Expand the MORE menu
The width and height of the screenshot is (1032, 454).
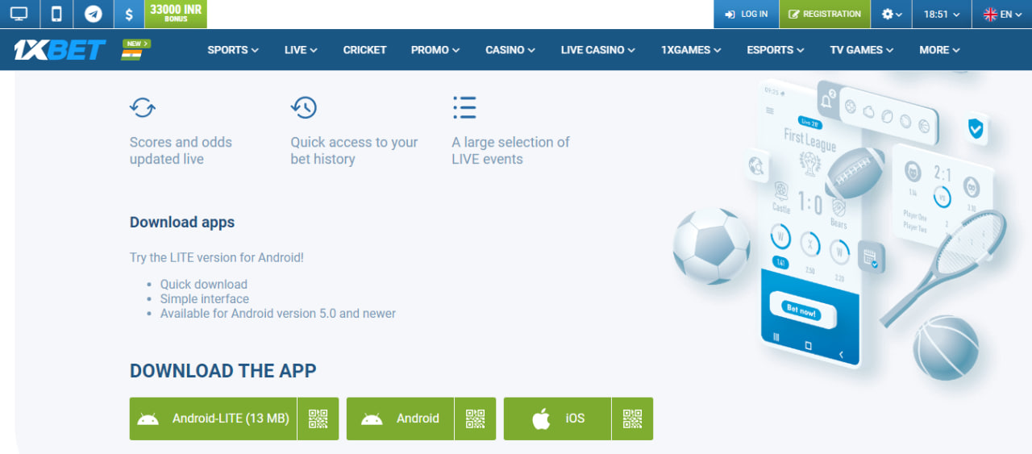[x=940, y=50]
